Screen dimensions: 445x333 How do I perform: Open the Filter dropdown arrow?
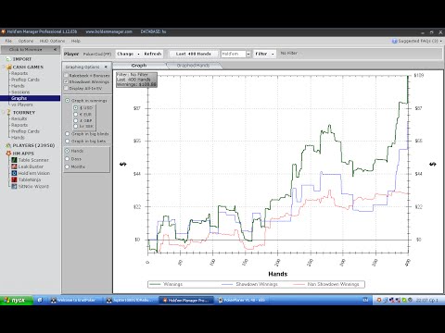click(273, 54)
